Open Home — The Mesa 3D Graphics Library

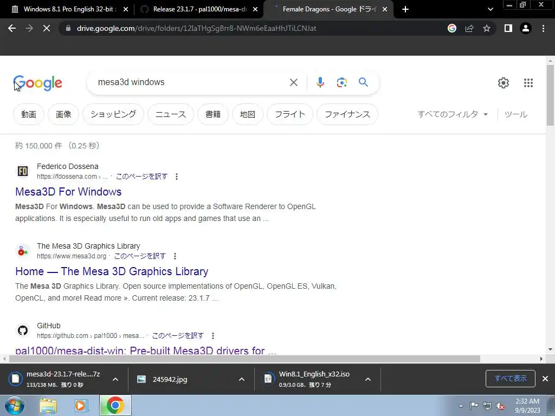click(x=112, y=271)
